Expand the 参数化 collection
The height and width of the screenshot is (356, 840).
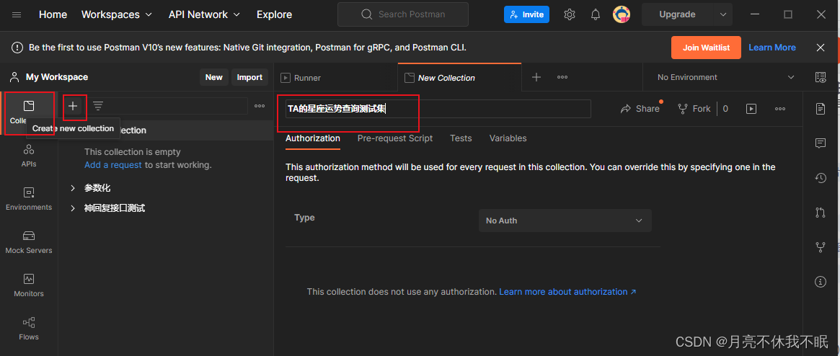coord(73,188)
